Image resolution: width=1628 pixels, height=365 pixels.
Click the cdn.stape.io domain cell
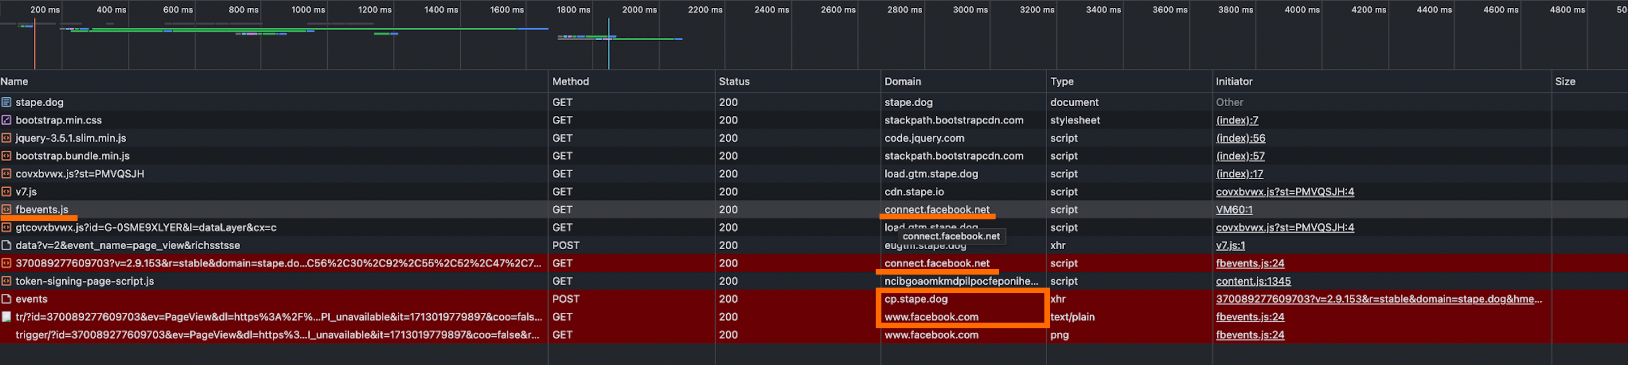click(x=914, y=191)
